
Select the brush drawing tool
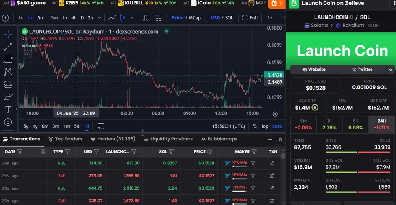[x=8, y=97]
